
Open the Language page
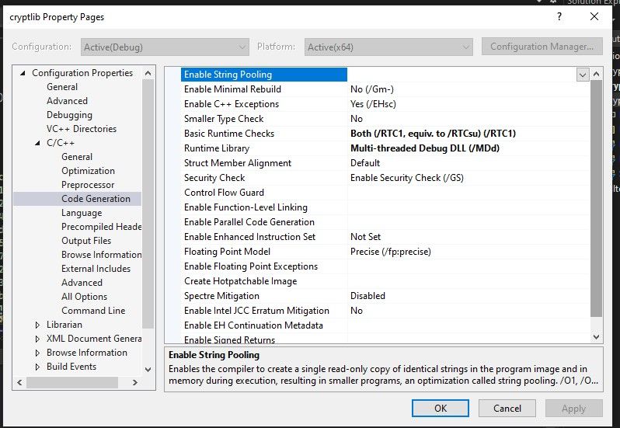click(x=82, y=213)
